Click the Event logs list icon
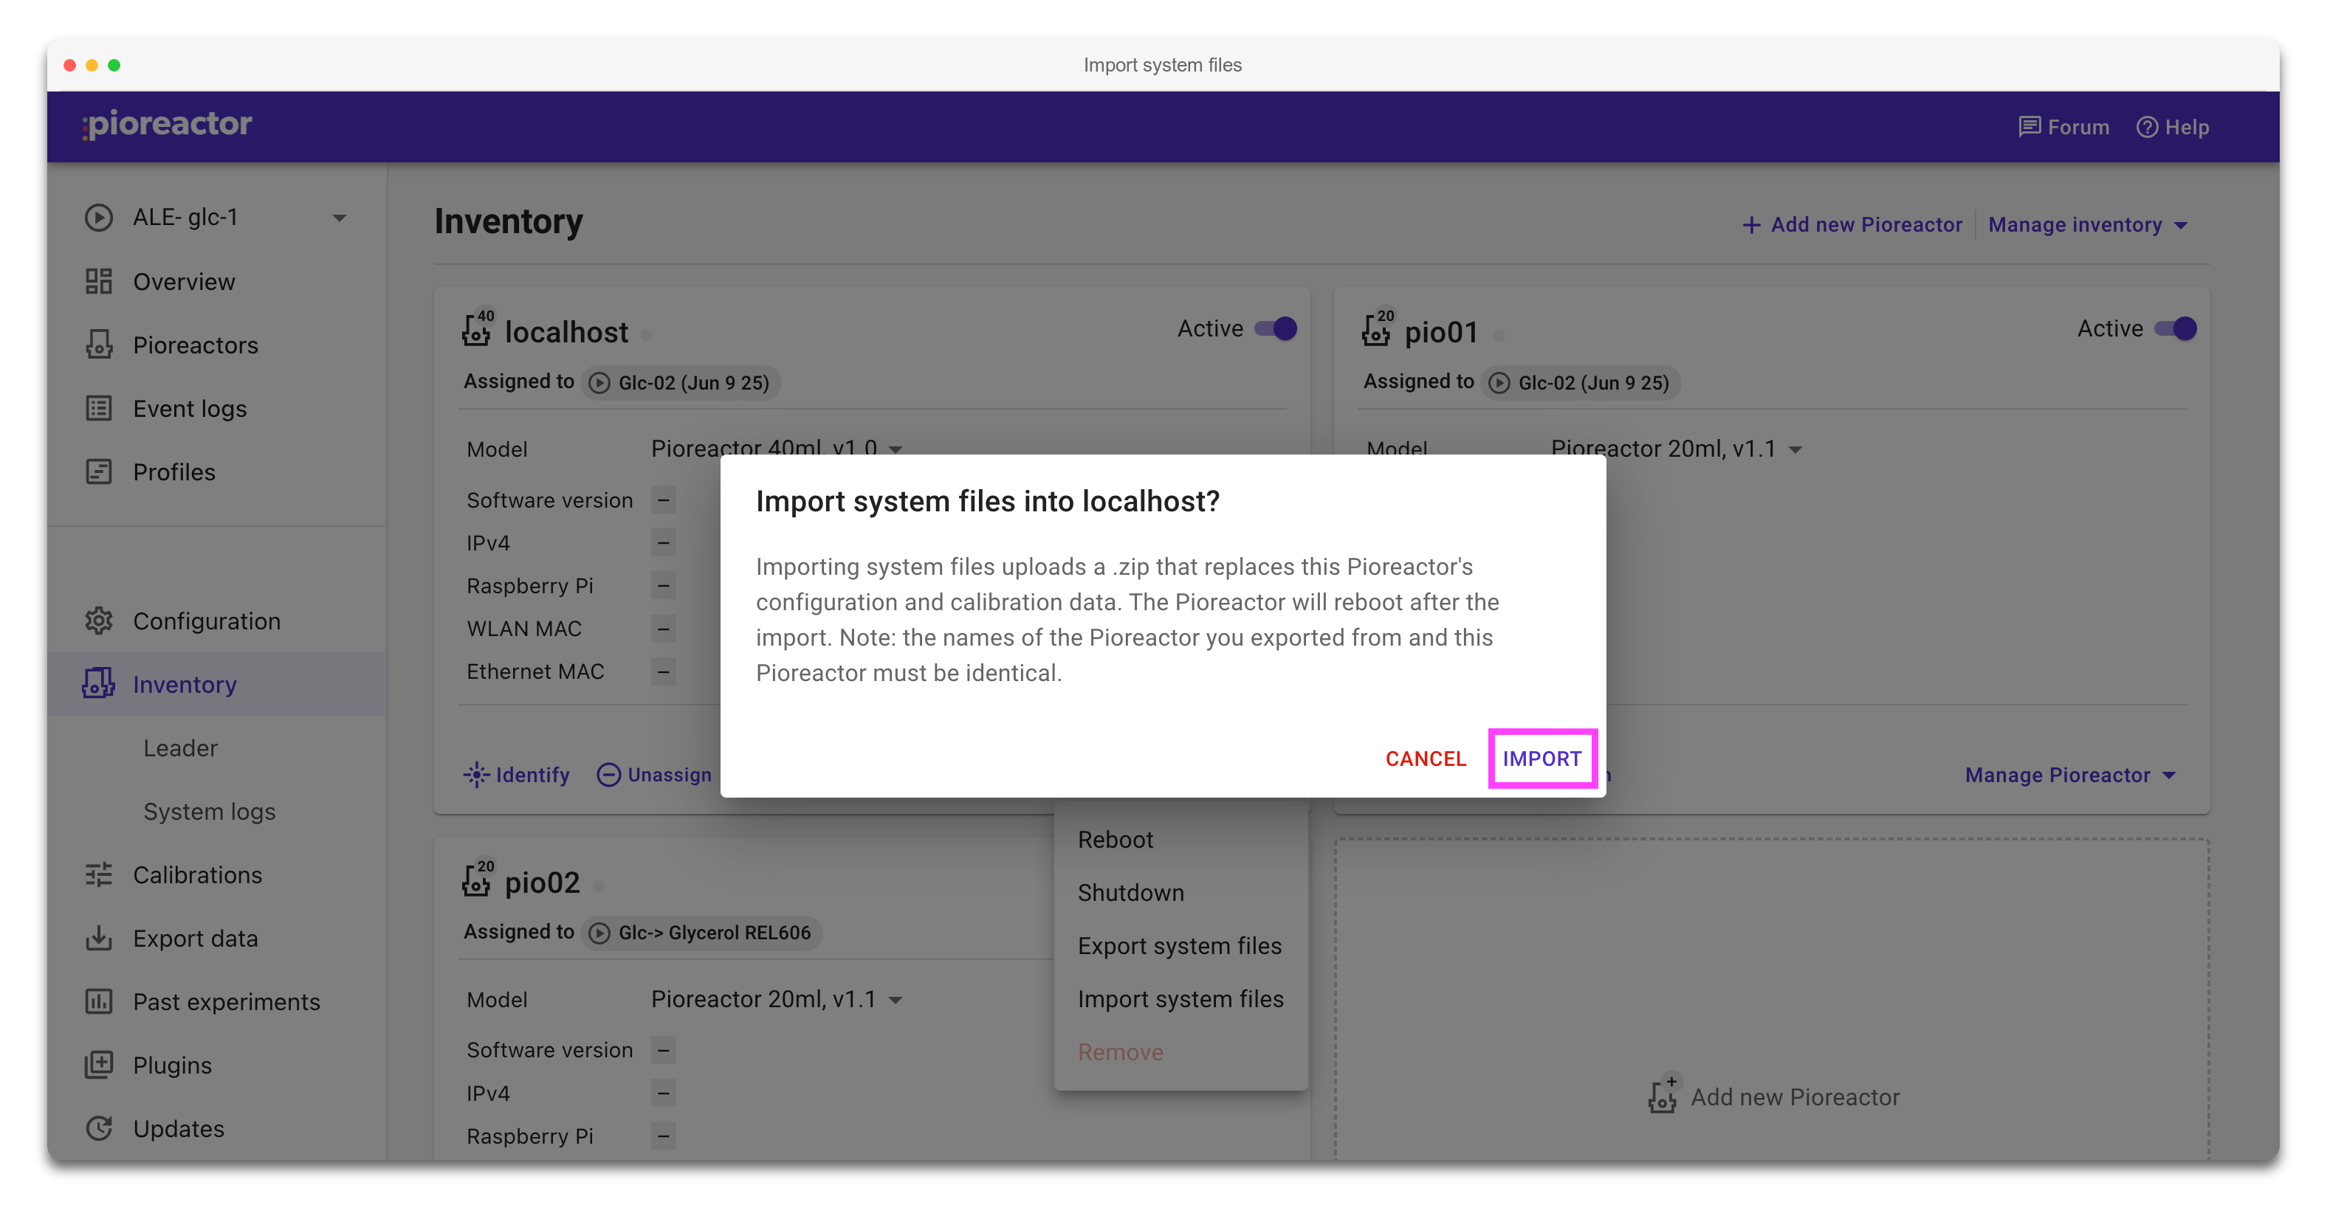Screen dimensions: 2327x1216 pyautogui.click(x=98, y=409)
